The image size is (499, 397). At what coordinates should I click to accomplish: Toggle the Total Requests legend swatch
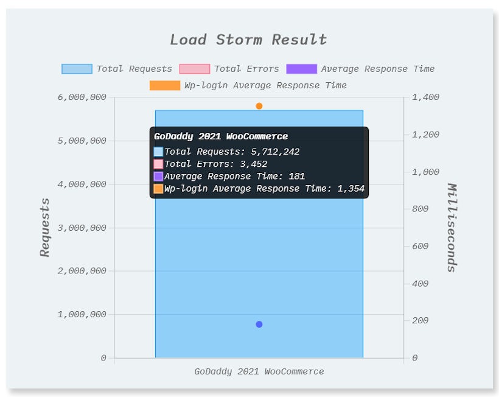77,69
